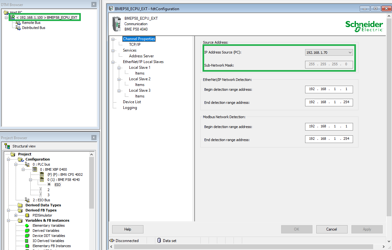Click the Apply button

coord(367,229)
